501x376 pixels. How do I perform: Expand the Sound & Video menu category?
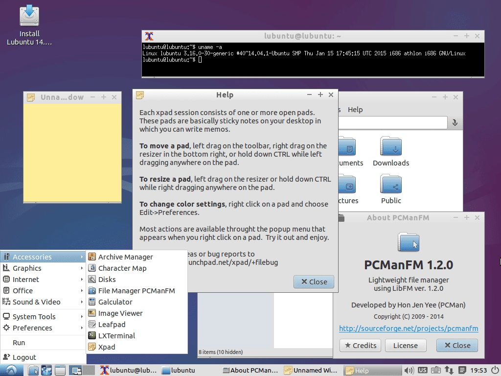44,302
